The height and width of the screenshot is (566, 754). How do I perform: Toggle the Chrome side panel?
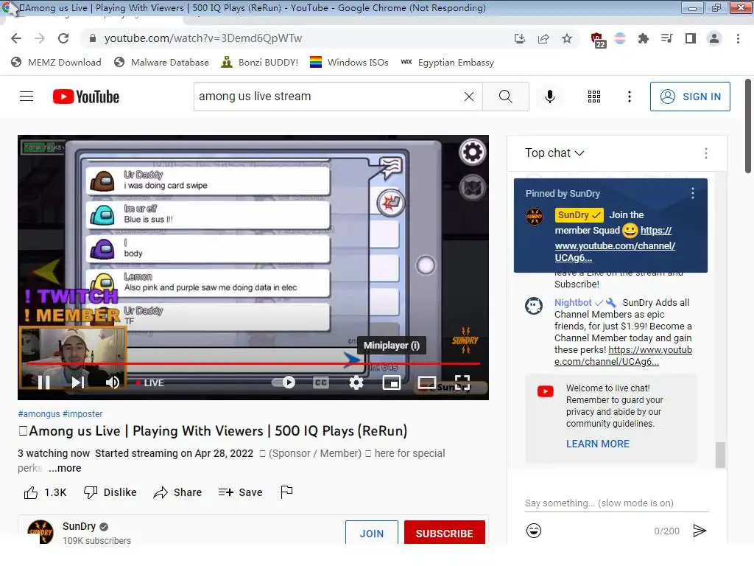click(x=691, y=38)
